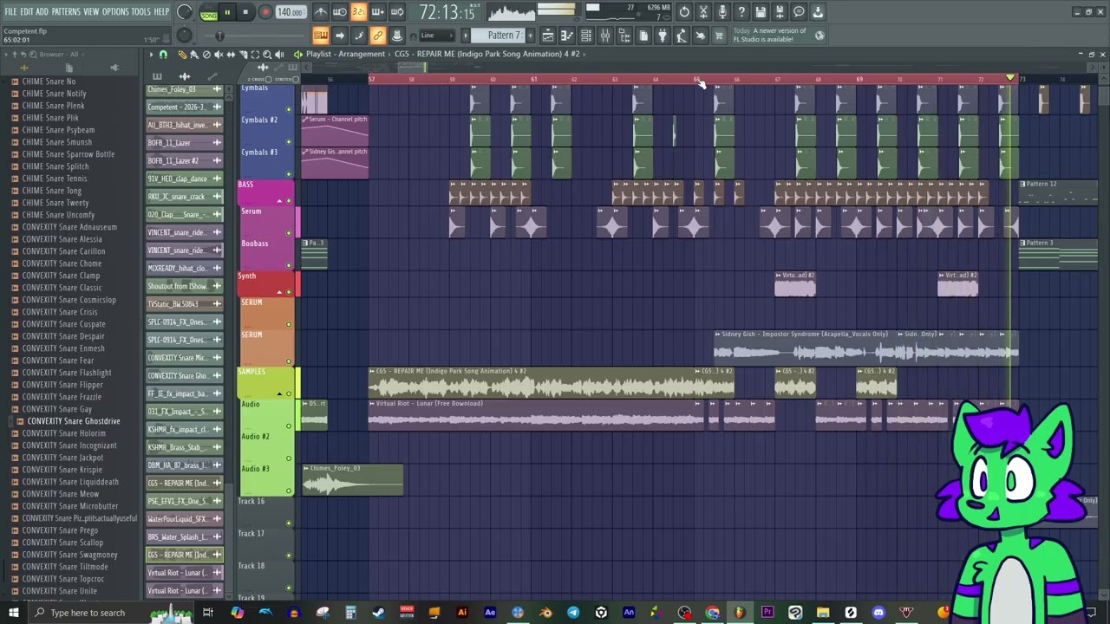Click the microphone one-click recording icon
Image resolution: width=1110 pixels, height=624 pixels.
tap(722, 12)
